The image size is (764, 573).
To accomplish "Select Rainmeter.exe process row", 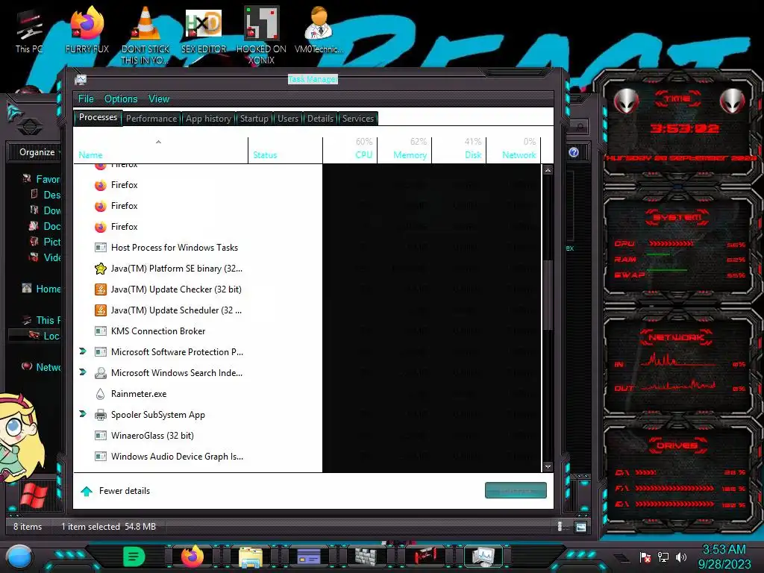I will click(308, 394).
